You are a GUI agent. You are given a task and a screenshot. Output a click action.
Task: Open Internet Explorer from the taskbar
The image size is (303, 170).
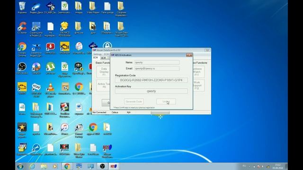32,166
